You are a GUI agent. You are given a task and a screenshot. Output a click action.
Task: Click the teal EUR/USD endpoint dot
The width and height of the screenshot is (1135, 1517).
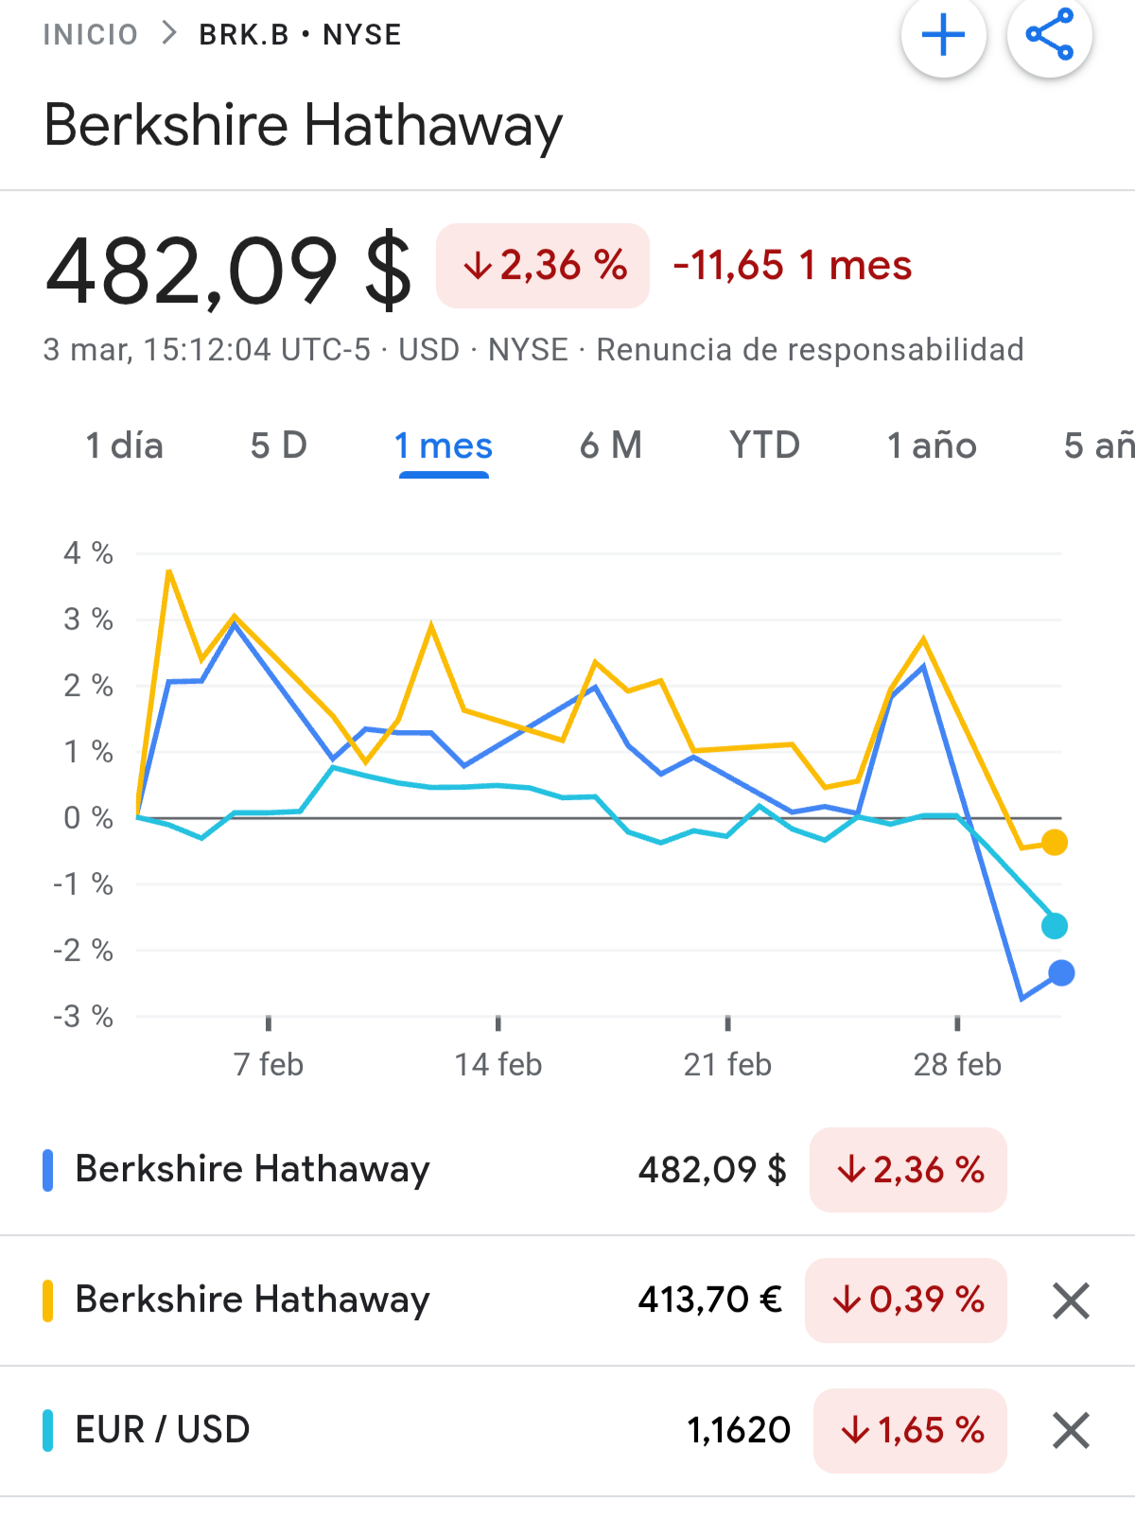click(1054, 926)
